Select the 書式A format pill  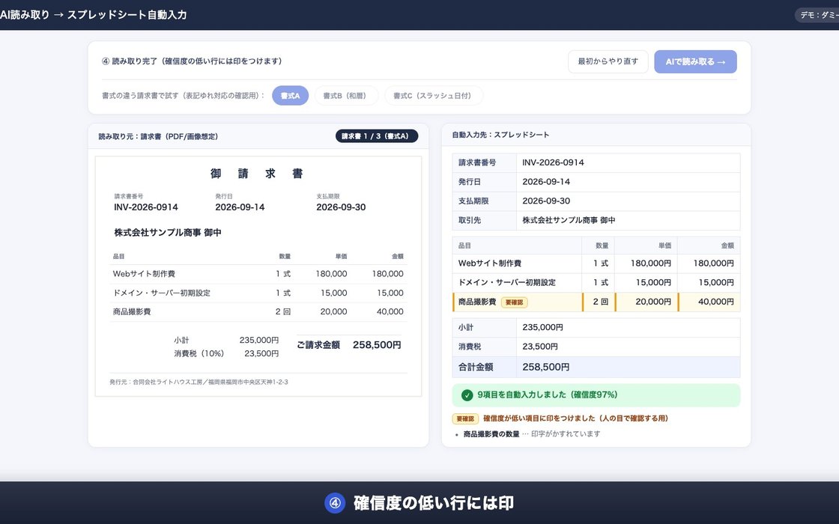(290, 96)
